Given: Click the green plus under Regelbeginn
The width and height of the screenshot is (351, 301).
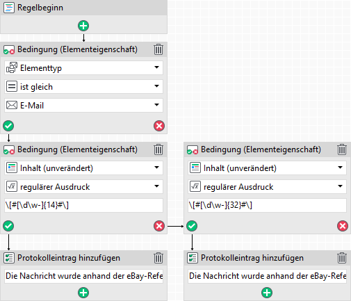Looking at the screenshot, I should coord(83,26).
